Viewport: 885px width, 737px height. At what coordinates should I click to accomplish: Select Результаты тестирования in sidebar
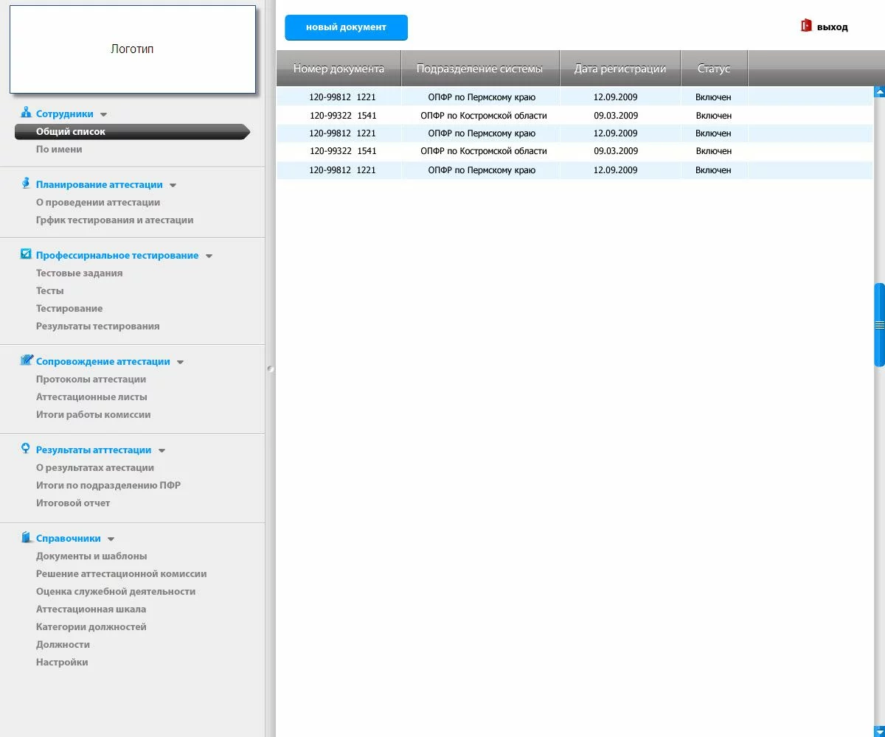[x=97, y=326]
